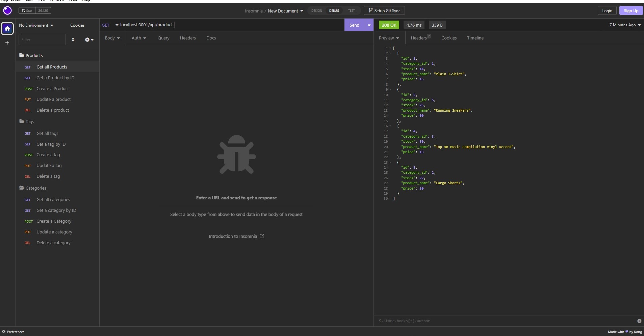Open the home dashboard icon
Viewport: 644px width, 336px height.
7,28
